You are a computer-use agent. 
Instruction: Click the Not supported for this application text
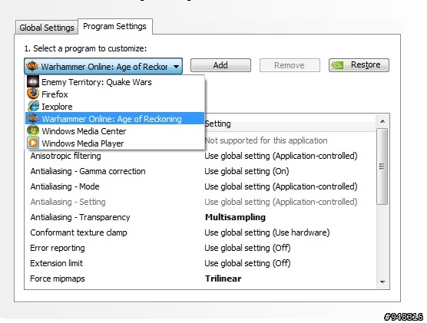coord(266,140)
